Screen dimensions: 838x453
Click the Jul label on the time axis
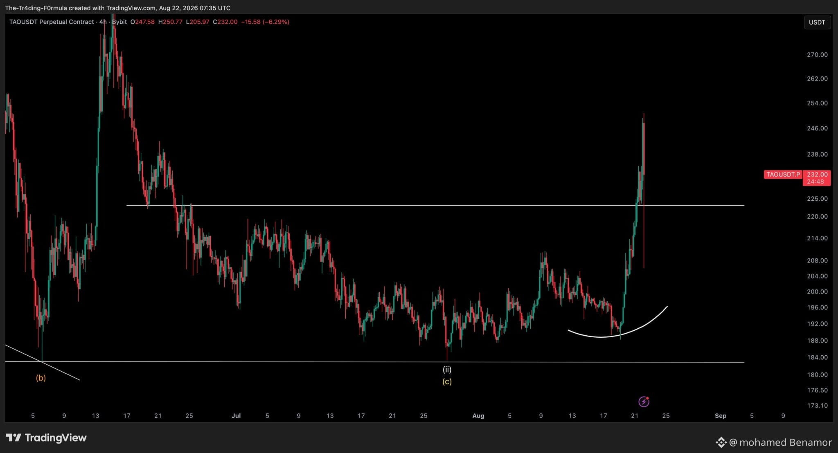(x=236, y=416)
